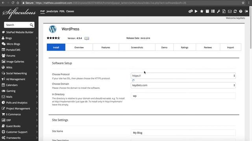Open the cPanel control panel icon

click(191, 11)
